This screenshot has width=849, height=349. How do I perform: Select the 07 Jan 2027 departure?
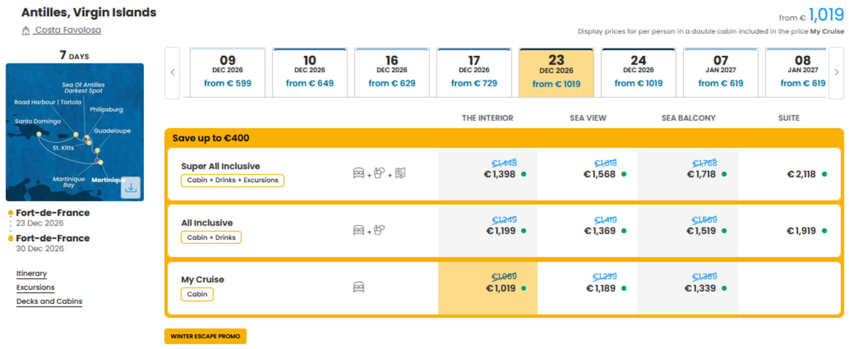(721, 72)
